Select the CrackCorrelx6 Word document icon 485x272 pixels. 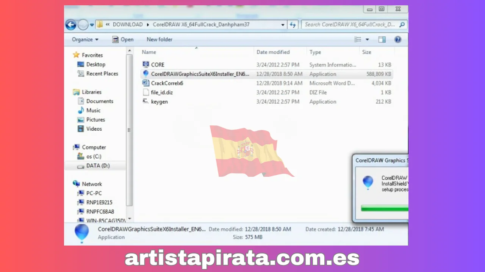146,83
